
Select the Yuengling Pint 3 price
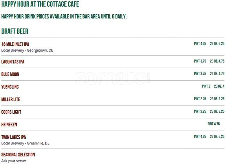coord(206,86)
